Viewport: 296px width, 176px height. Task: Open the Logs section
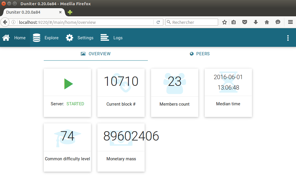click(112, 38)
